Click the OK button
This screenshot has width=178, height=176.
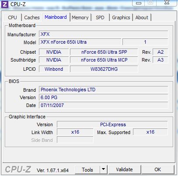click(158, 169)
